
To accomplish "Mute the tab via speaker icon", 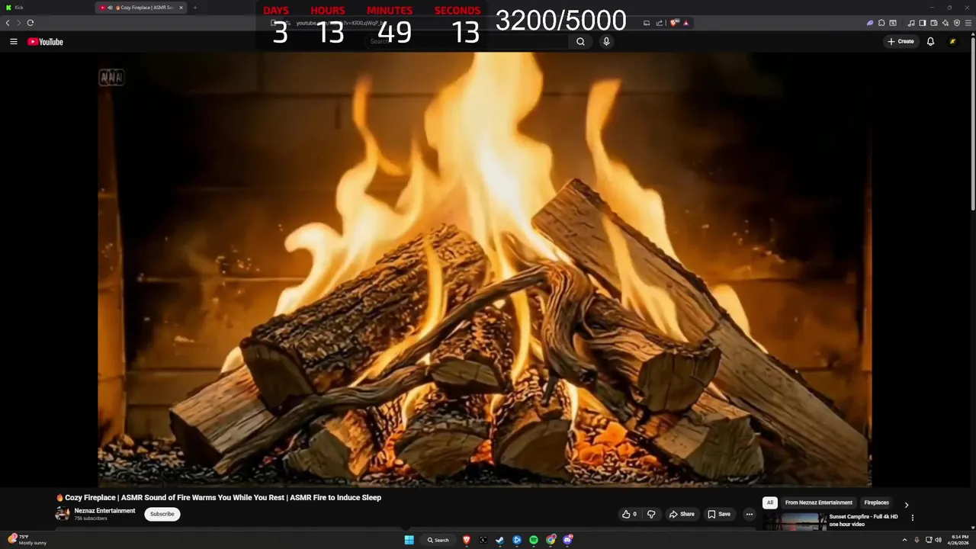I will [111, 8].
